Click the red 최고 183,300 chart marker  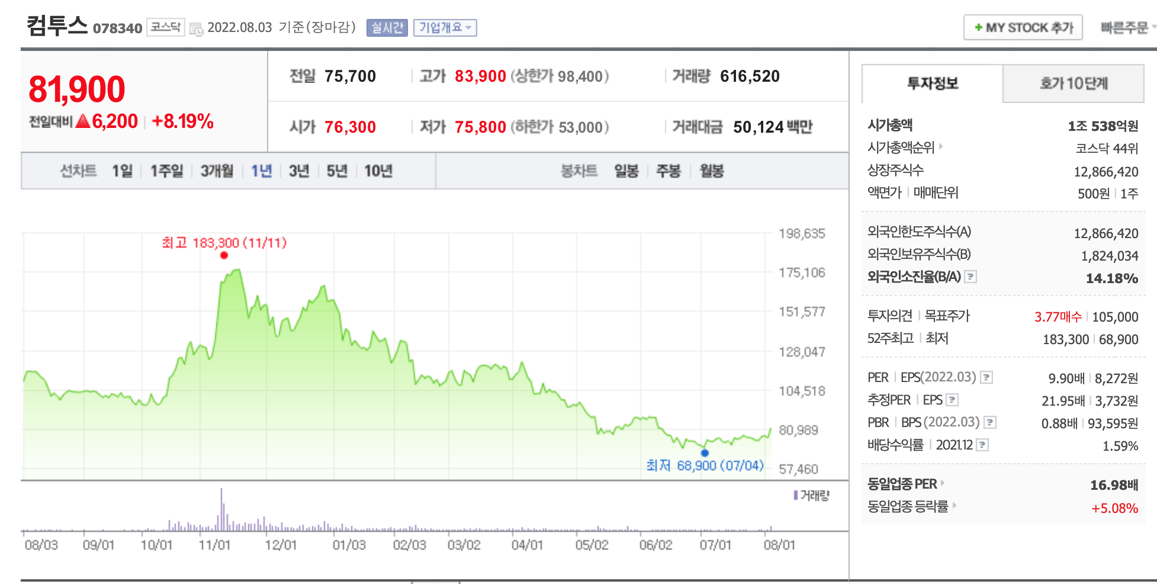224,255
